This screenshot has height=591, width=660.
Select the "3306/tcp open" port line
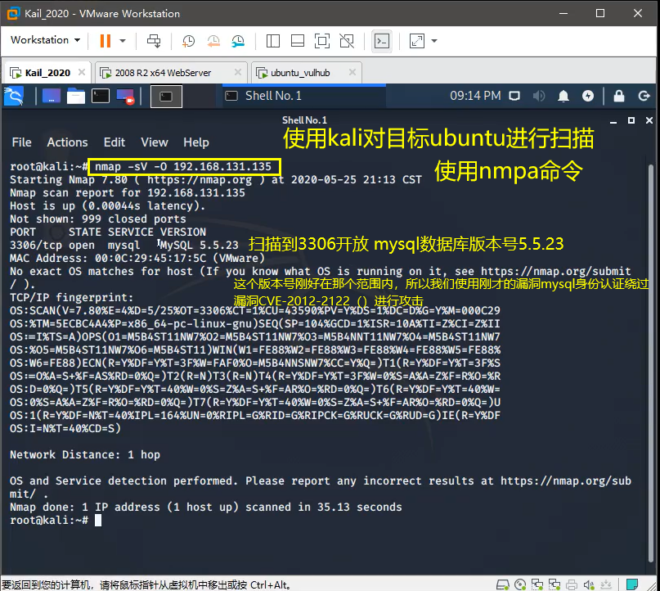point(52,246)
